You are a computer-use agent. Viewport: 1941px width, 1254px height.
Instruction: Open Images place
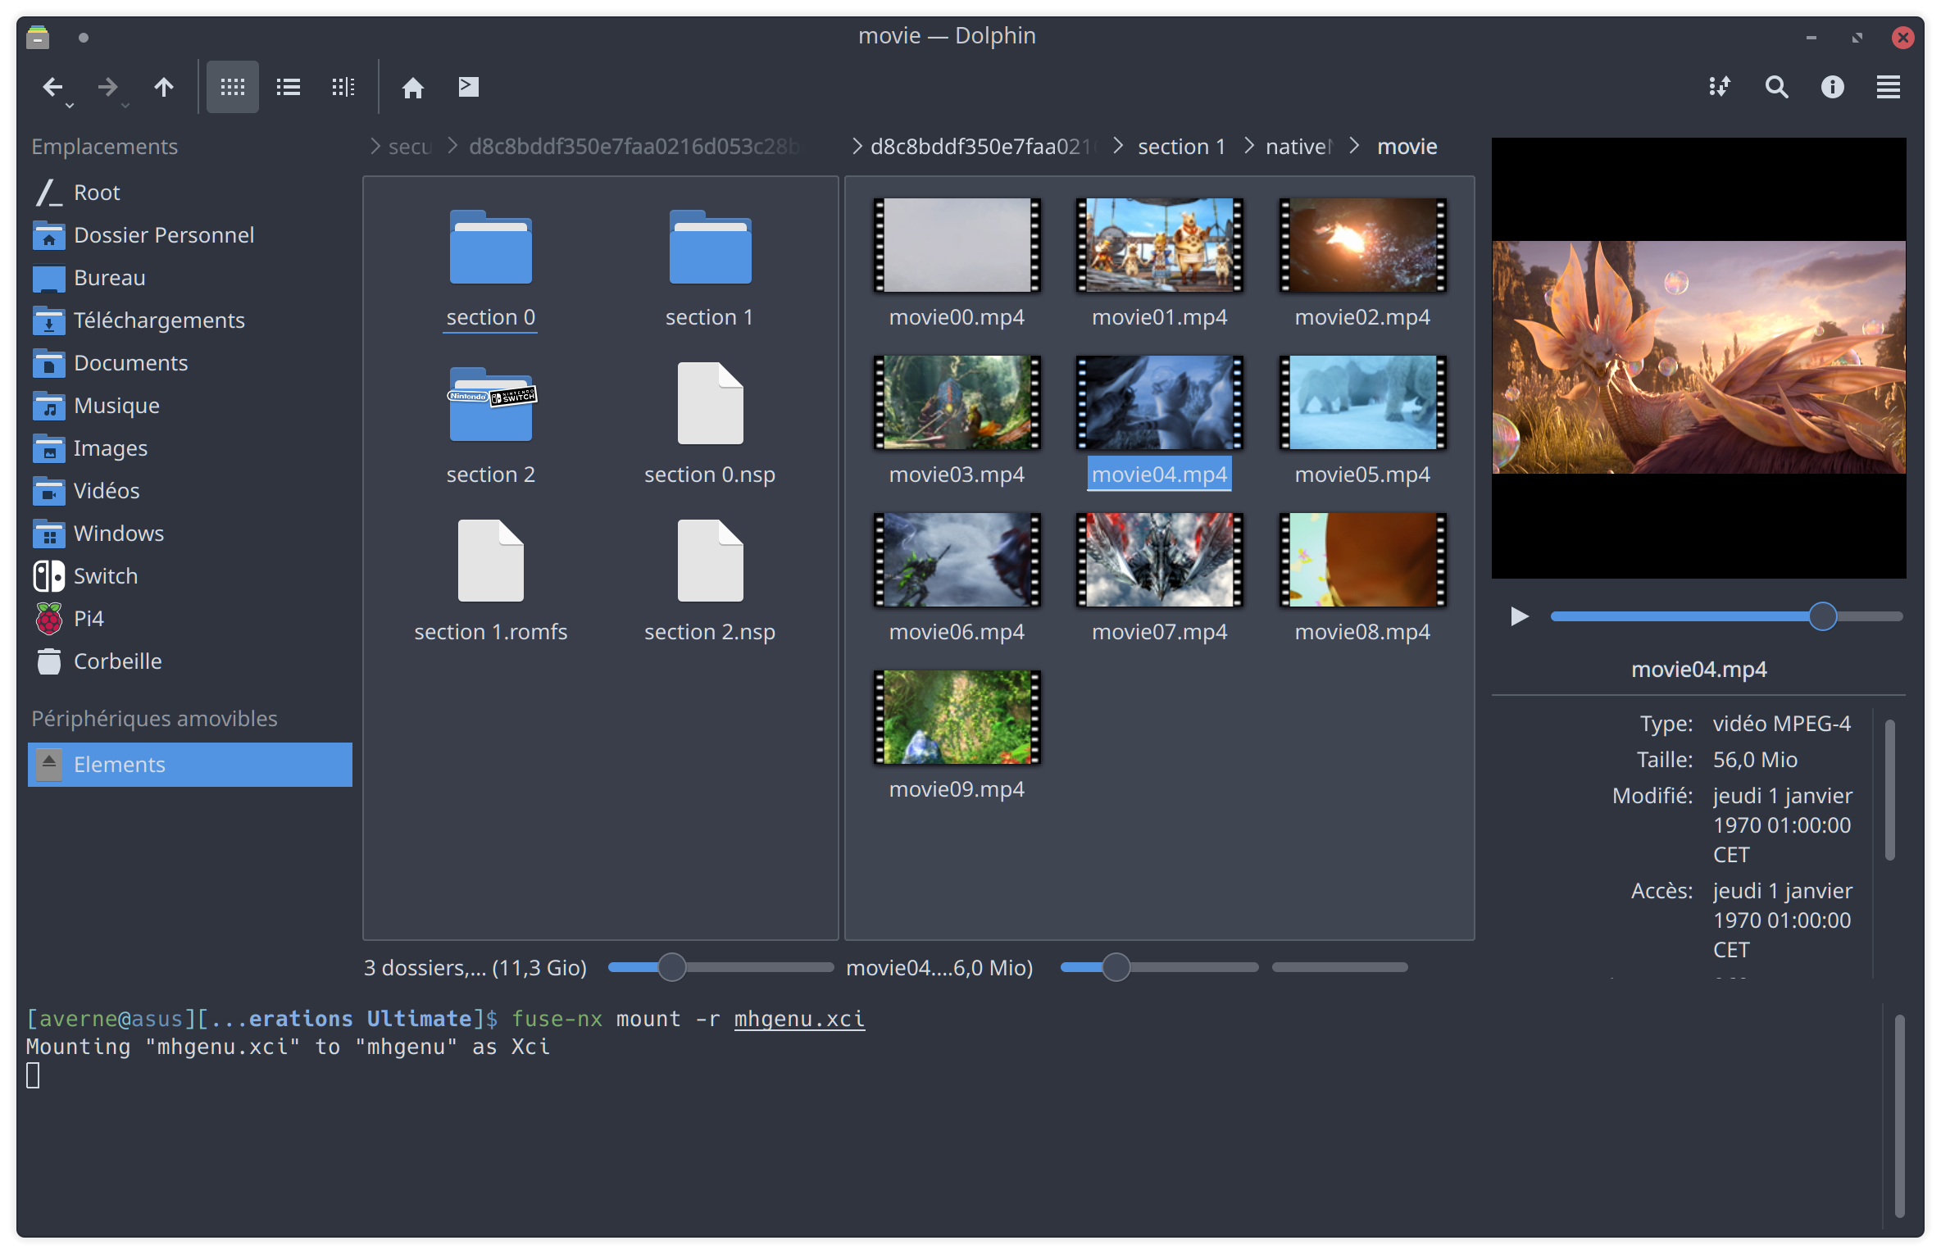point(190,448)
